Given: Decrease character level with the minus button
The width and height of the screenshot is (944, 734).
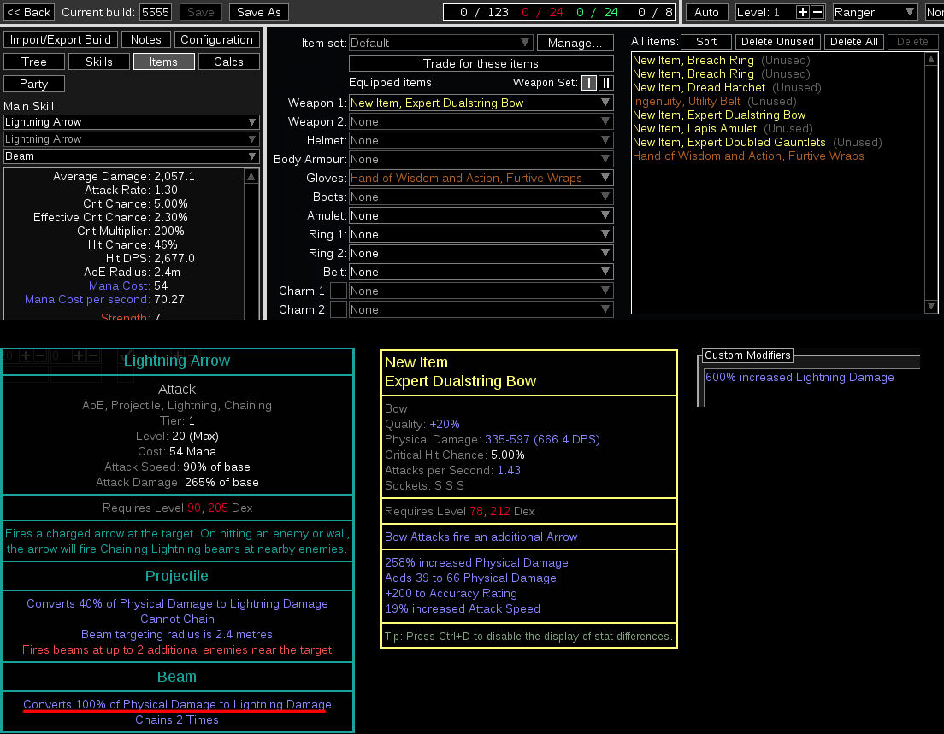Looking at the screenshot, I should point(817,12).
